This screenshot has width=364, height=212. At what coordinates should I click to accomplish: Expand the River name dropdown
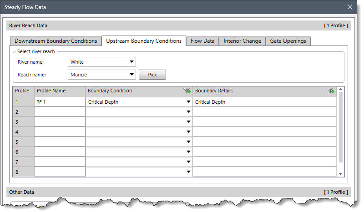pyautogui.click(x=131, y=62)
